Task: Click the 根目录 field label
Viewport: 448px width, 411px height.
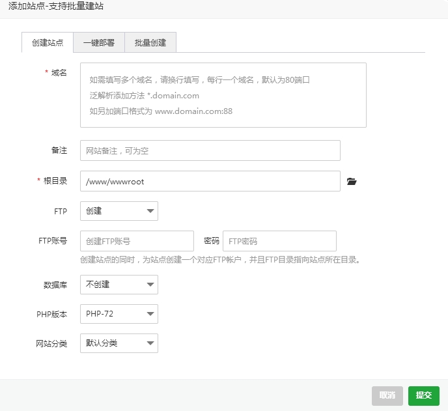Action: point(55,181)
